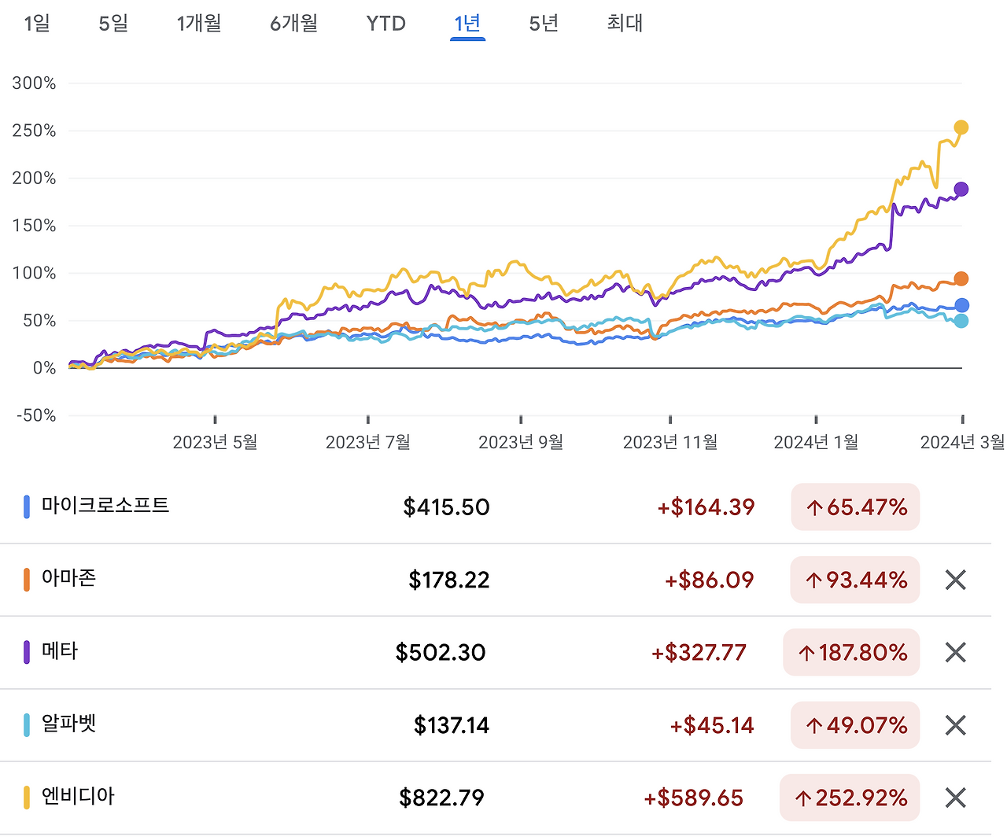This screenshot has width=1007, height=840.
Task: Click the +$327.77 gain value
Action: click(699, 653)
